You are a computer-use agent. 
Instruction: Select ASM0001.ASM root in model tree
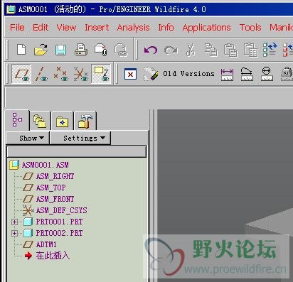[46, 165]
